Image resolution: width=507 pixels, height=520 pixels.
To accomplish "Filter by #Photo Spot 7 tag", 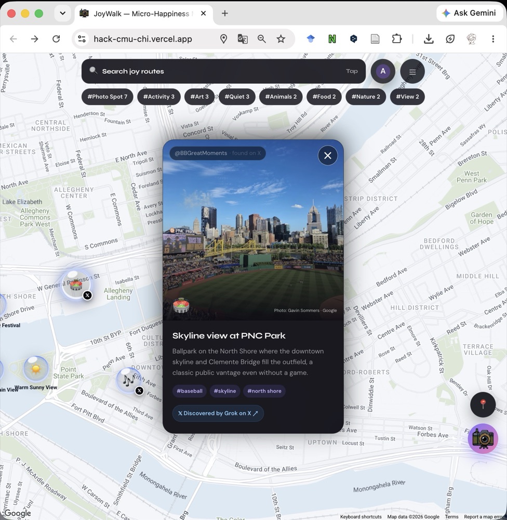I will point(108,97).
